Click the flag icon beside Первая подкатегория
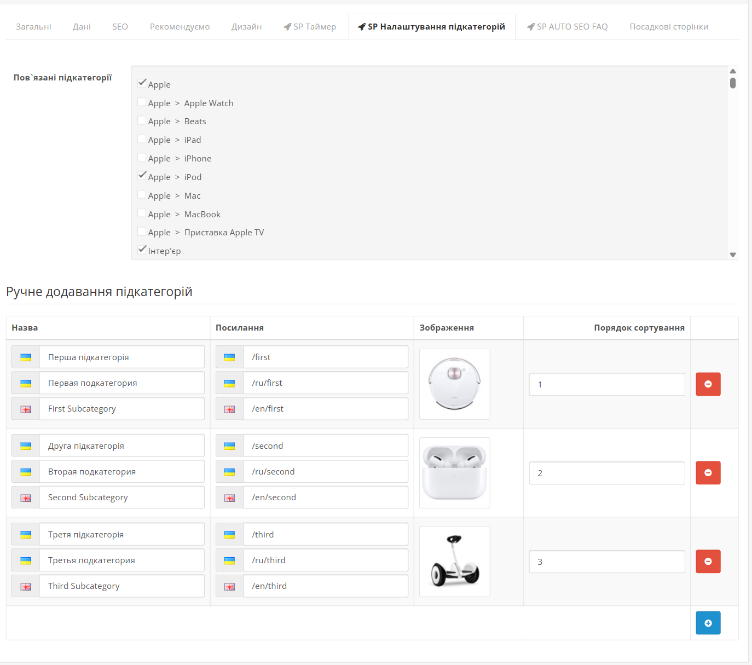This screenshot has width=752, height=665. [x=26, y=383]
